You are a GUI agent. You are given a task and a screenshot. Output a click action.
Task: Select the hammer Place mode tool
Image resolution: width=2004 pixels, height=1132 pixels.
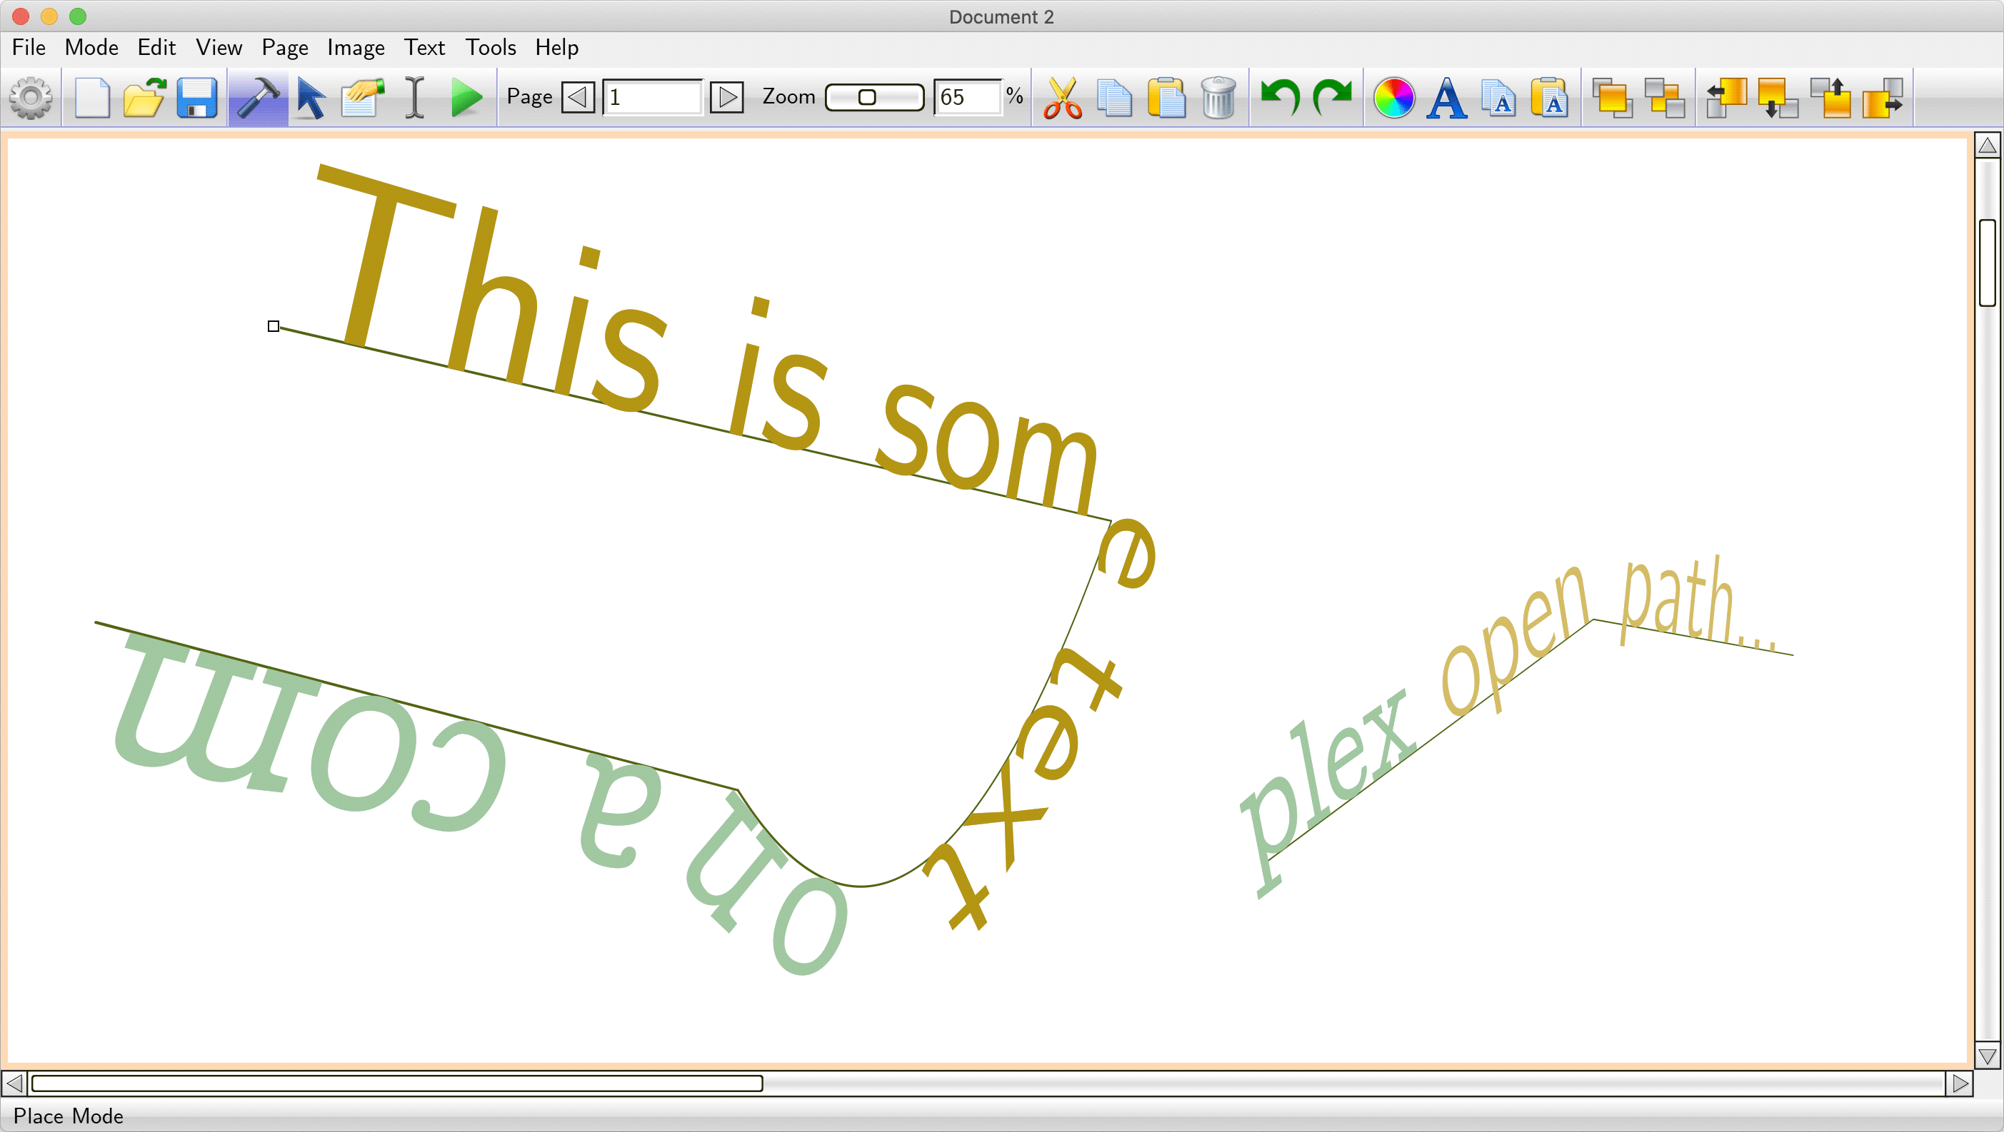pyautogui.click(x=258, y=98)
